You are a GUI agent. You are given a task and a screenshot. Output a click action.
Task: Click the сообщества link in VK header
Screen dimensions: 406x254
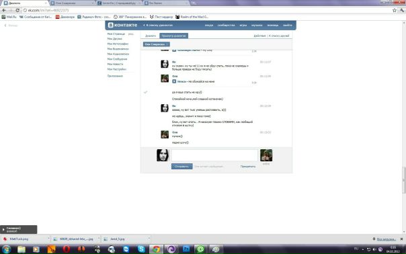click(x=227, y=26)
